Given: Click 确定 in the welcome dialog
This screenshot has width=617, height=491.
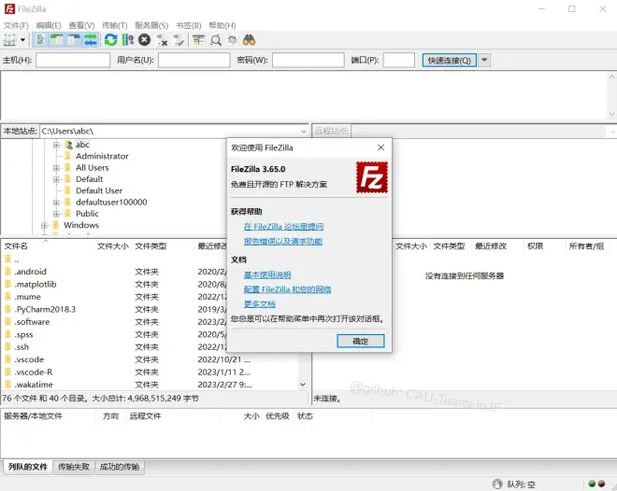Looking at the screenshot, I should tap(361, 341).
